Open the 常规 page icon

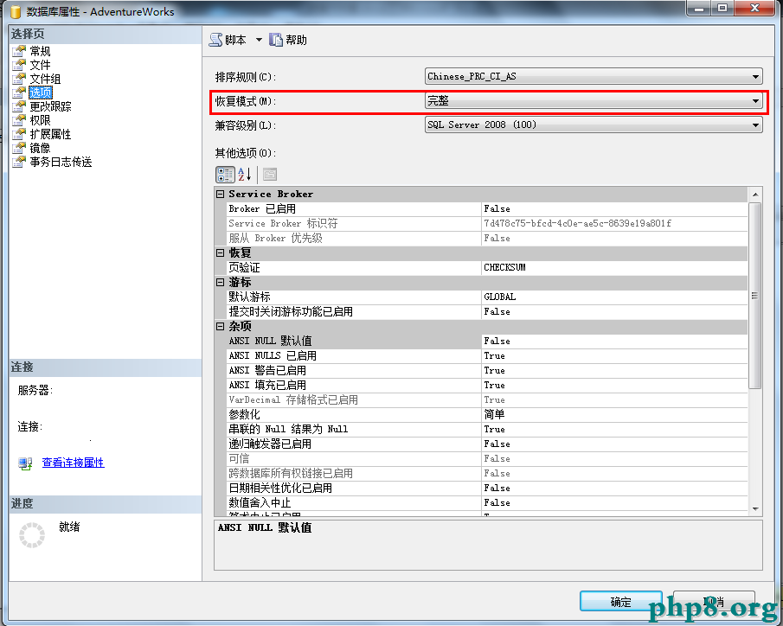pos(19,51)
